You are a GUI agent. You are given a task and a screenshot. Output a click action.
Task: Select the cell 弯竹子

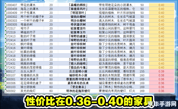point(25,28)
